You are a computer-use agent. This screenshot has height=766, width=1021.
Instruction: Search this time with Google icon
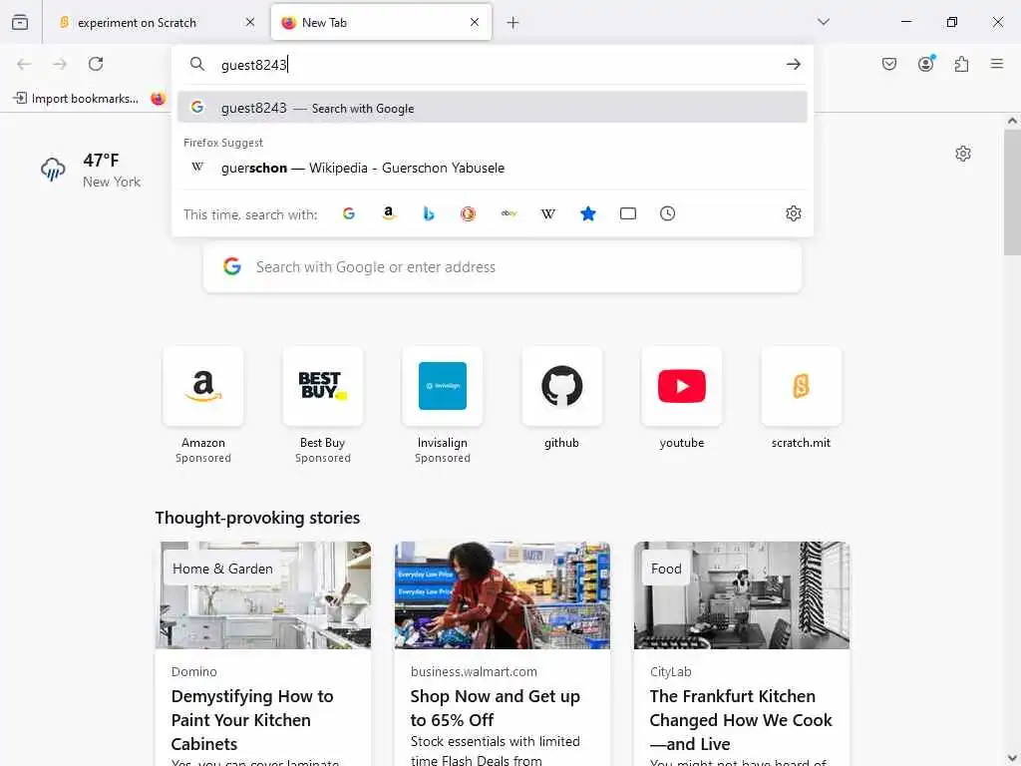(349, 213)
